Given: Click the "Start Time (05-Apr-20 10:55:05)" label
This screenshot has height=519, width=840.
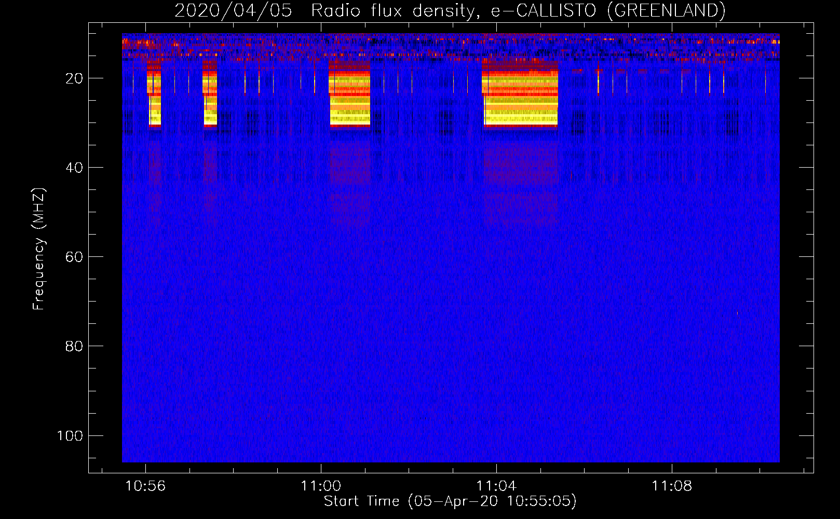Looking at the screenshot, I should click(450, 501).
